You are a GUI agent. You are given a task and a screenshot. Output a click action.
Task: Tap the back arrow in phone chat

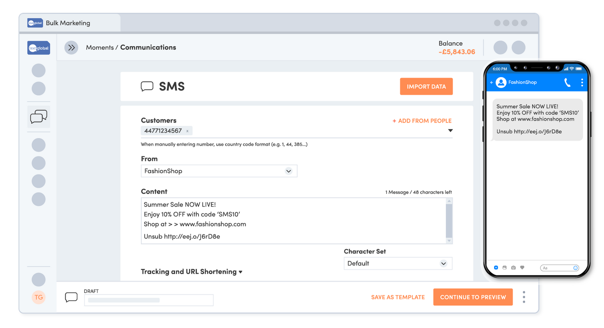point(492,82)
